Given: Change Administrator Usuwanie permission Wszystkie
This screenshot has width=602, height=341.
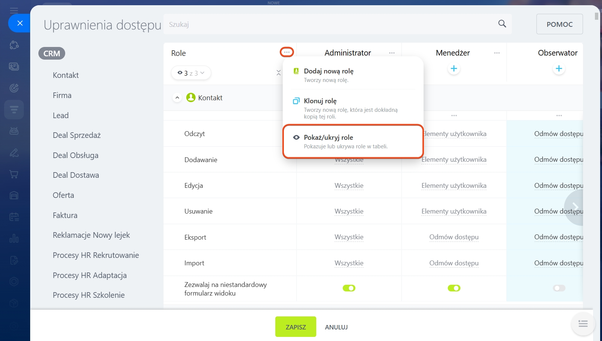Looking at the screenshot, I should [x=349, y=211].
